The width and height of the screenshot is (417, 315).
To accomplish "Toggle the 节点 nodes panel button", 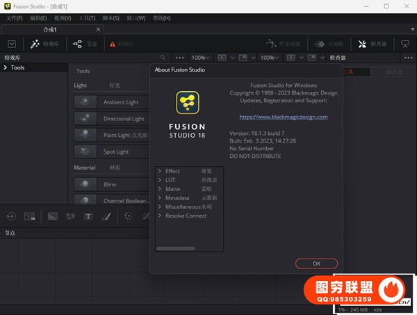I will (x=85, y=44).
